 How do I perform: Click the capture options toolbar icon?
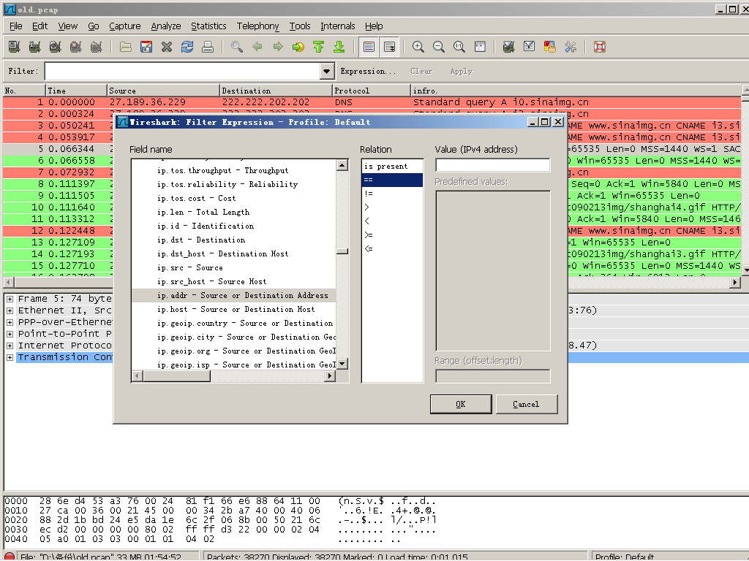[34, 47]
